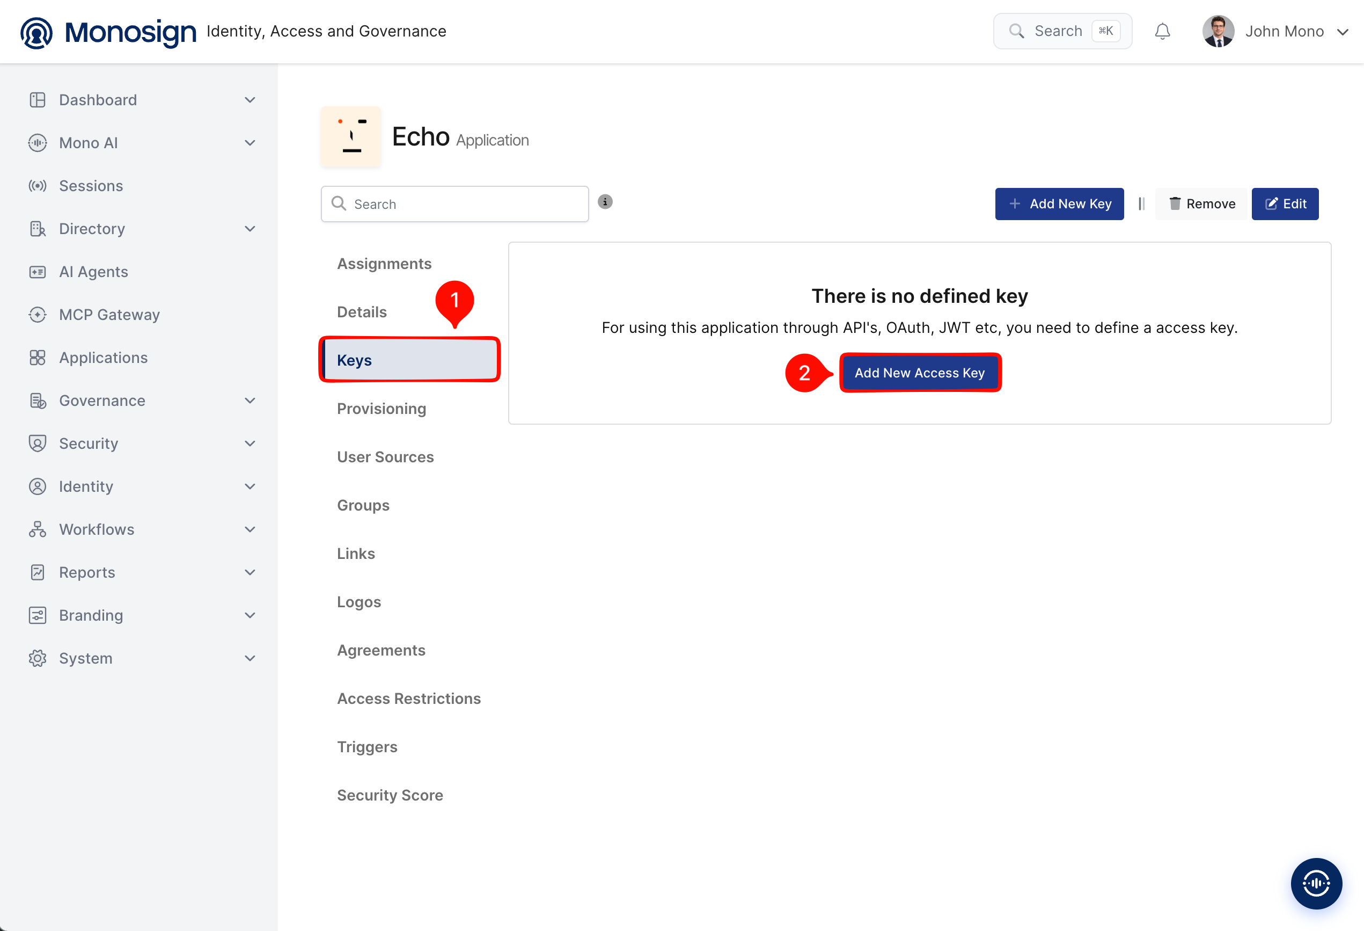Click the Echo application search field

pos(455,204)
